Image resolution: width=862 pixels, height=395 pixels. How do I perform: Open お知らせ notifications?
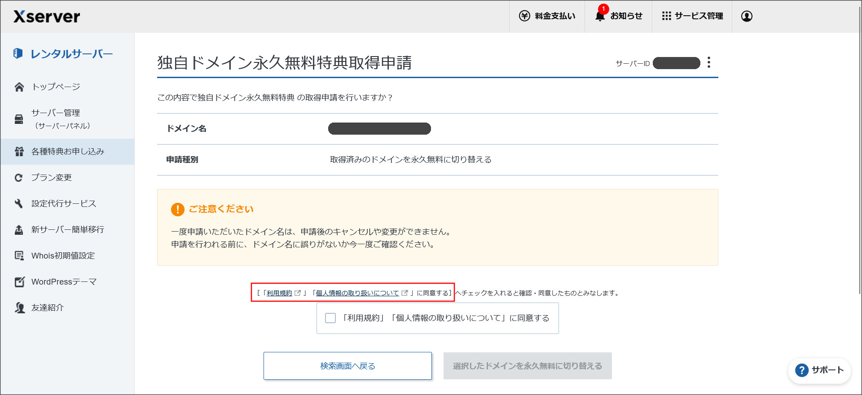618,16
